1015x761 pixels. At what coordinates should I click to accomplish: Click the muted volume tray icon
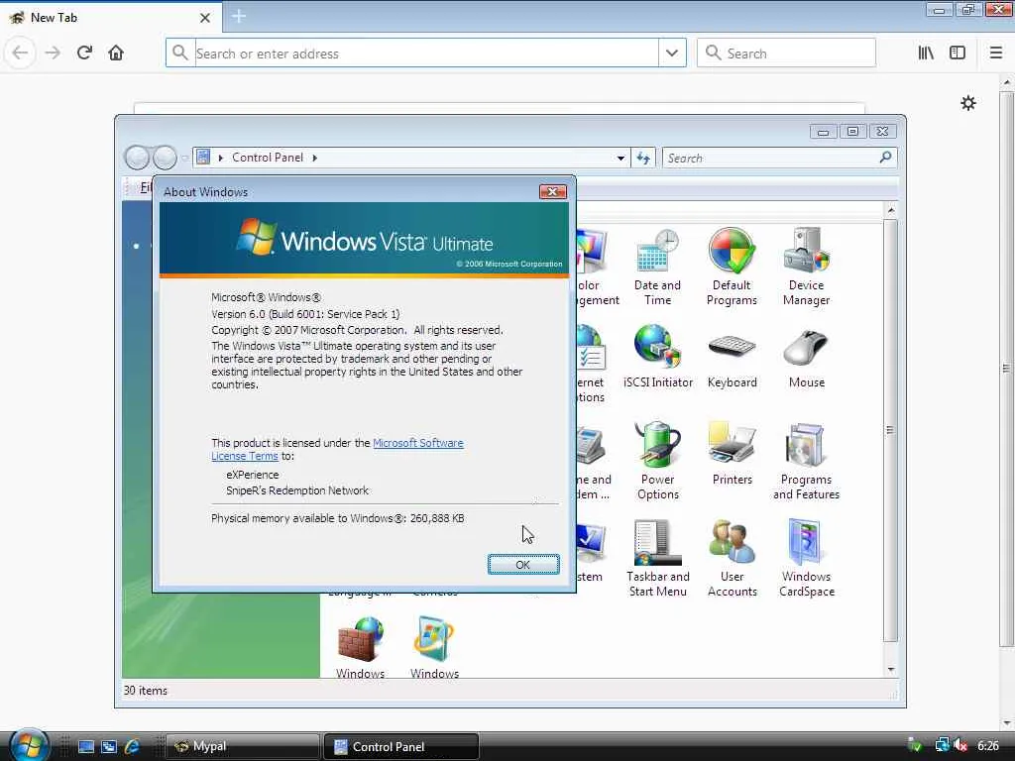(x=960, y=746)
